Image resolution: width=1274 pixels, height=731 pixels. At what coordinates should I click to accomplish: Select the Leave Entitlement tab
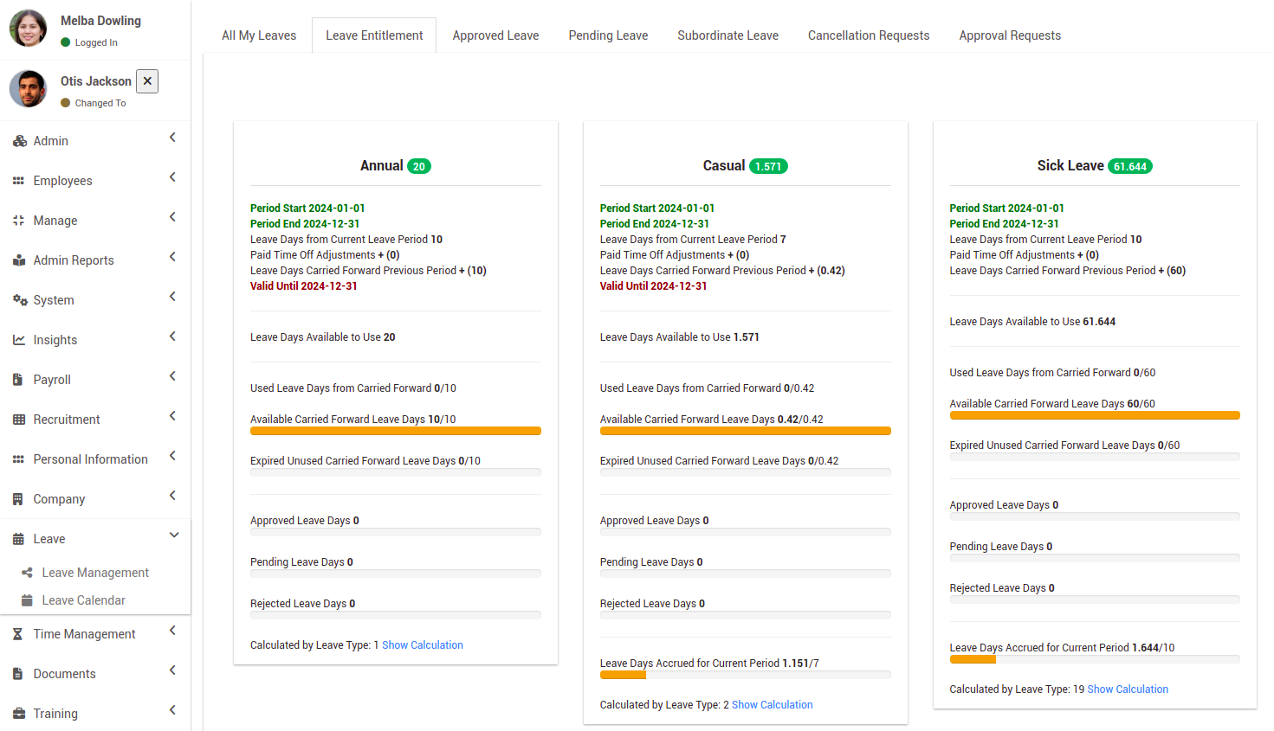click(x=374, y=35)
